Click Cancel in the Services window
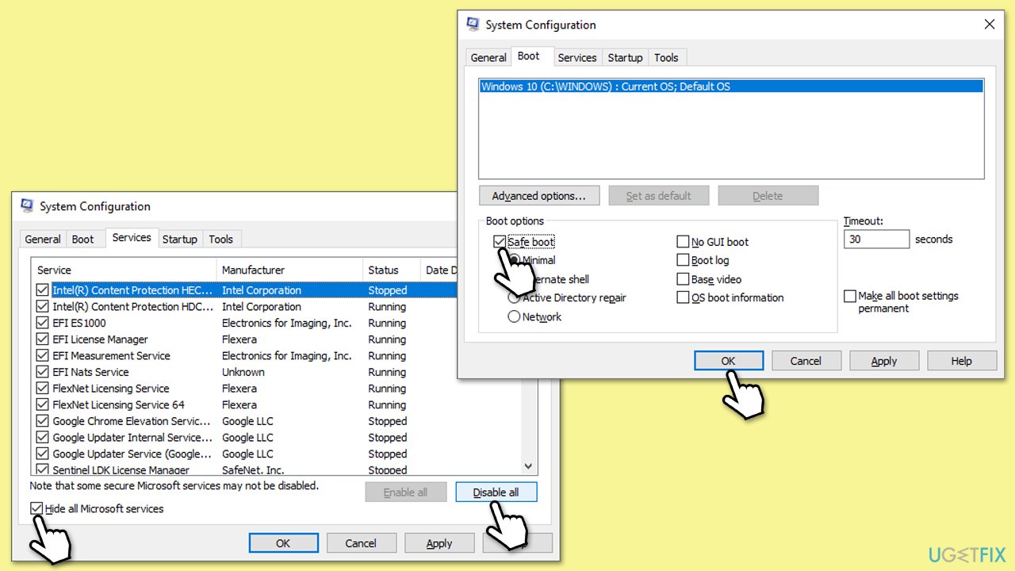Image resolution: width=1015 pixels, height=571 pixels. [361, 543]
